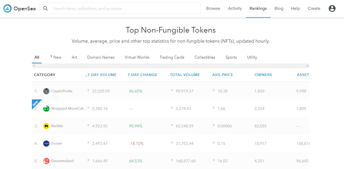
Task: Switch to the Virtual Worlds tab
Action: point(137,57)
